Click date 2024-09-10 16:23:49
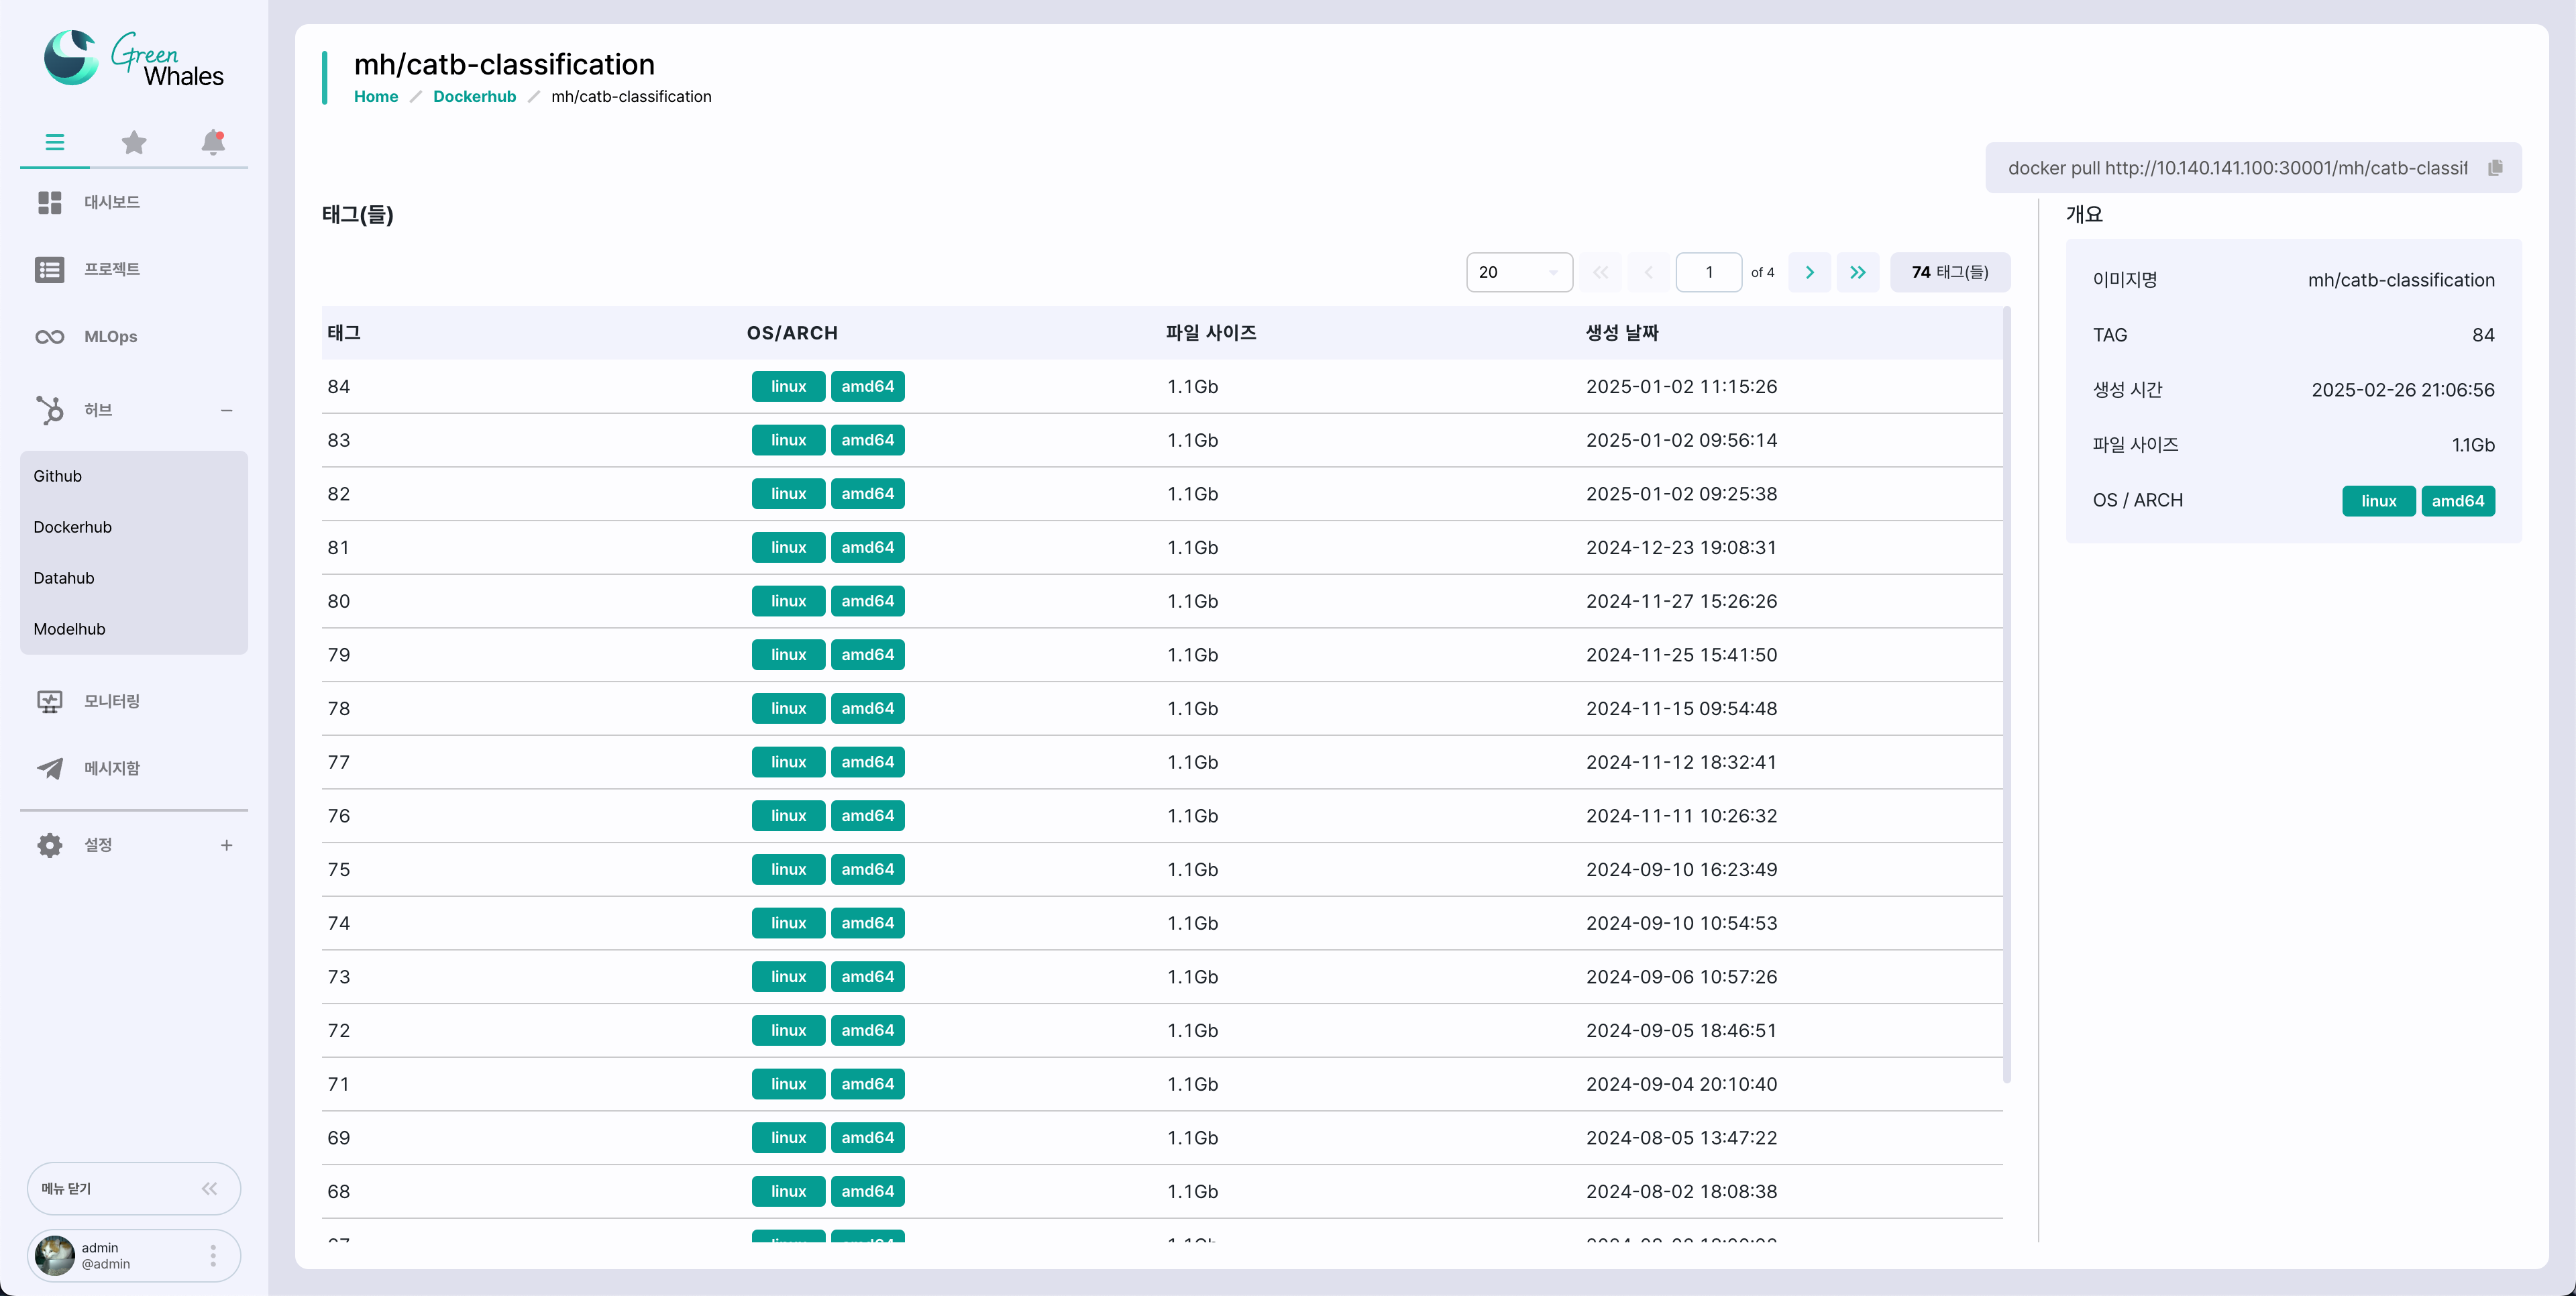 click(x=1681, y=869)
